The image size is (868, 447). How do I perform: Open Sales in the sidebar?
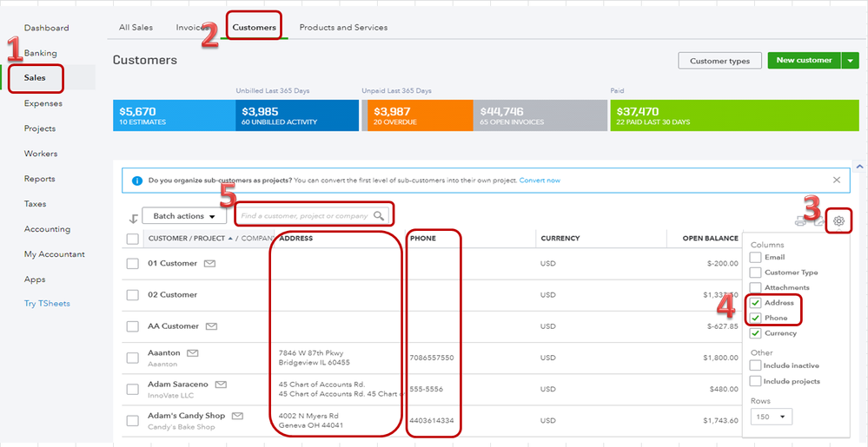pyautogui.click(x=35, y=78)
